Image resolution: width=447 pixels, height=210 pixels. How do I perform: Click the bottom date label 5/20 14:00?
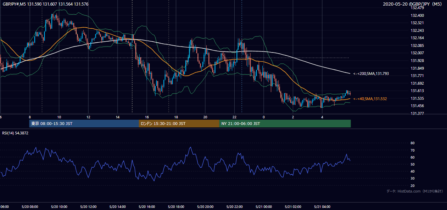(x=117, y=207)
